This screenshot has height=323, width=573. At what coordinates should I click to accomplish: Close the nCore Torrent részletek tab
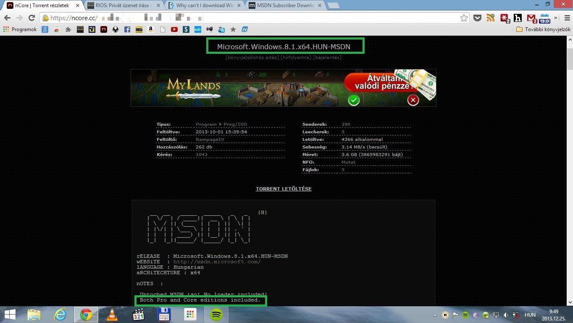point(77,5)
